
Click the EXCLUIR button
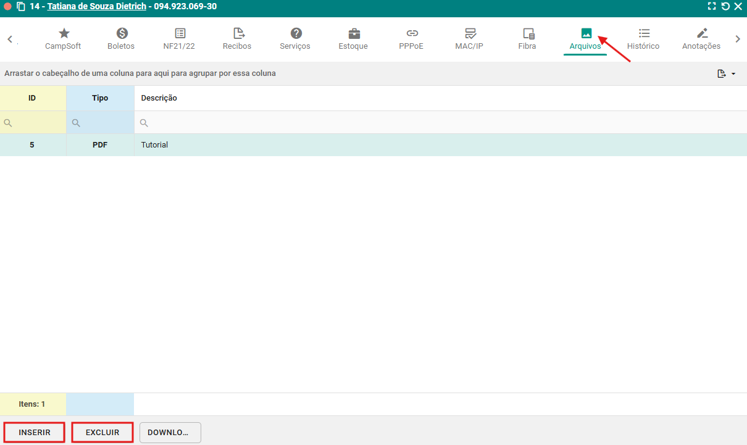[x=102, y=433]
